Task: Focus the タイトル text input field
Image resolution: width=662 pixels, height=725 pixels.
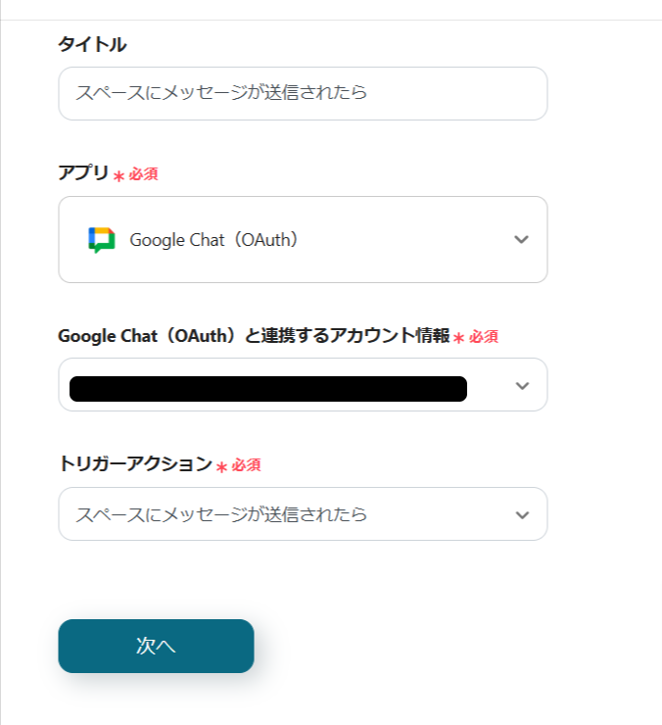Action: tap(302, 94)
